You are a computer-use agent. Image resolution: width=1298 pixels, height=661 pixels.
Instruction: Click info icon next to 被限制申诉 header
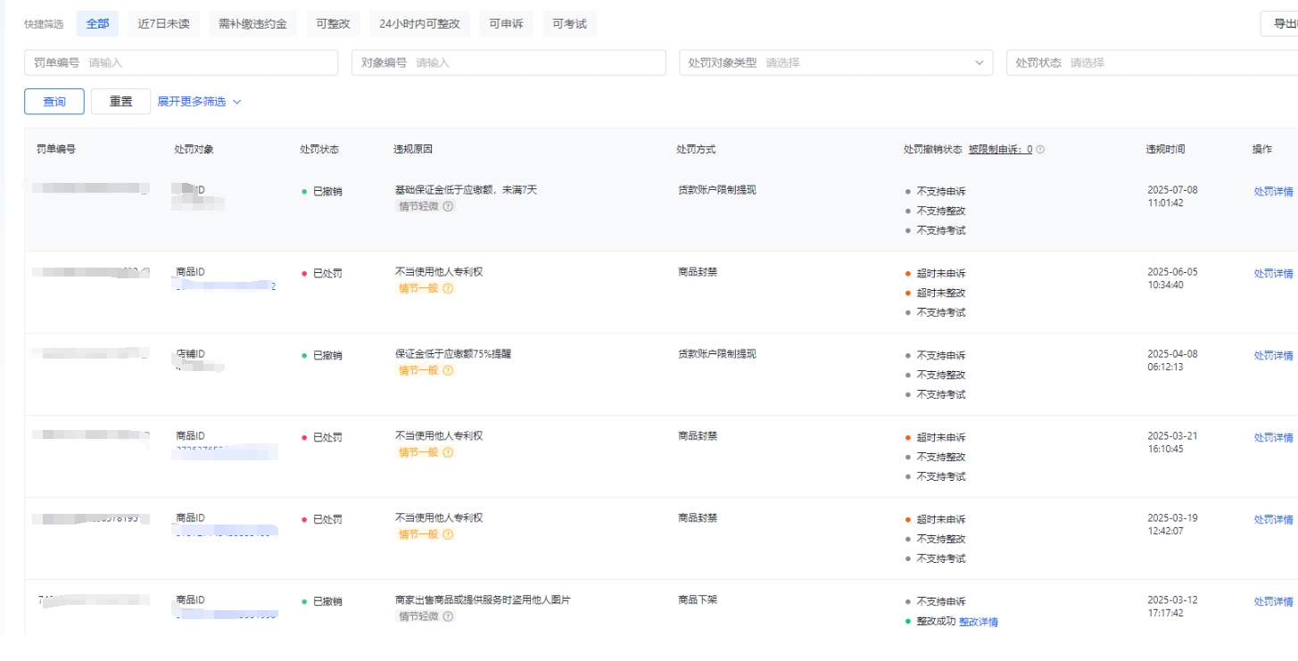(x=1040, y=150)
